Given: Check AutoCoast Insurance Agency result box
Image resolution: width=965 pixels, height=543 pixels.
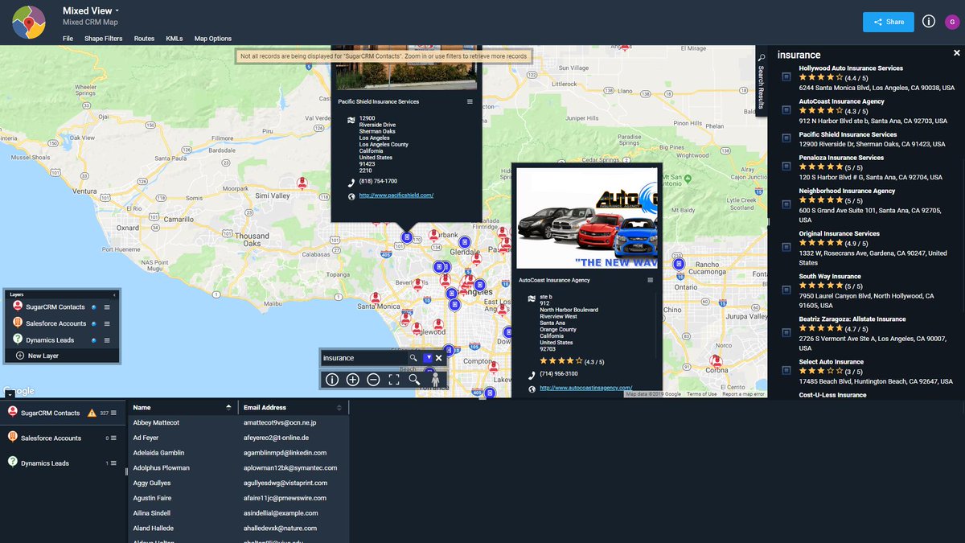Looking at the screenshot, I should pyautogui.click(x=786, y=111).
